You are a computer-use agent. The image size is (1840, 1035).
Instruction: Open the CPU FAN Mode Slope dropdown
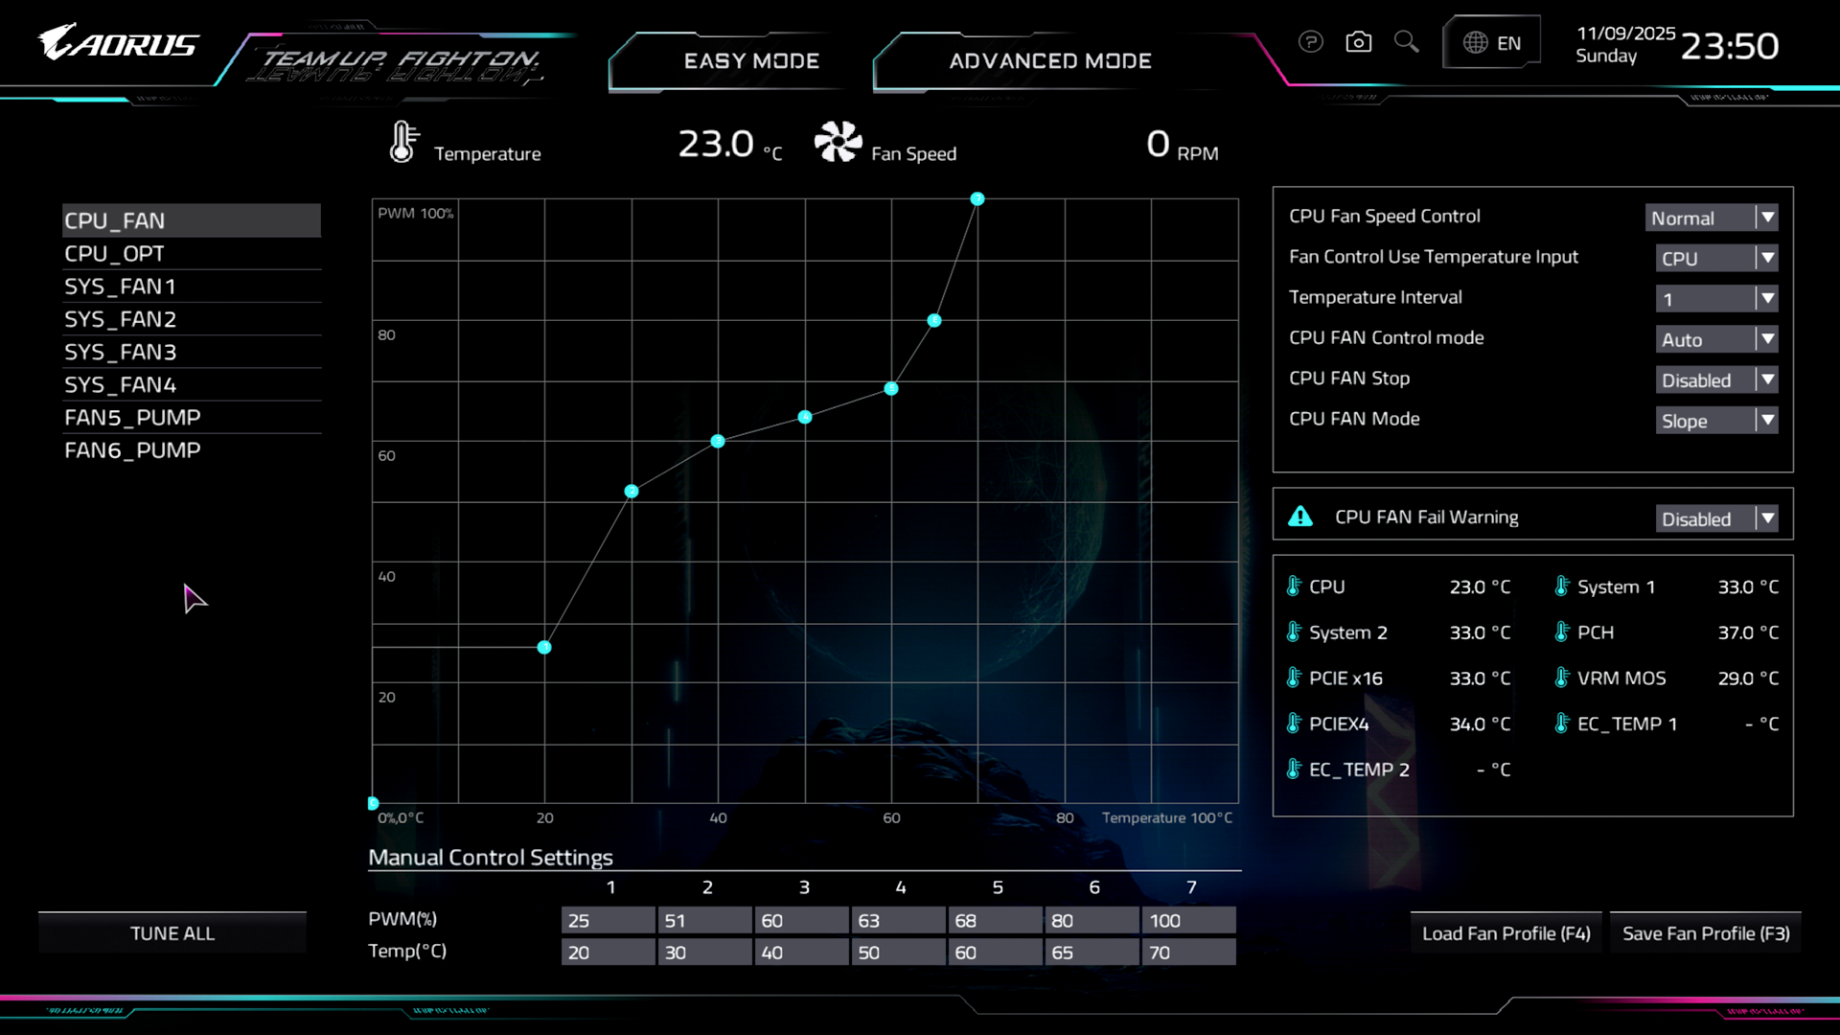[x=1716, y=421]
